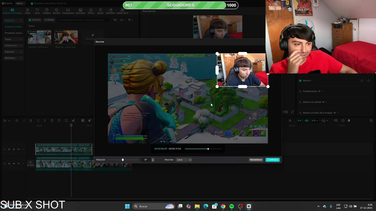Click the rotation degree input field

tap(146, 160)
